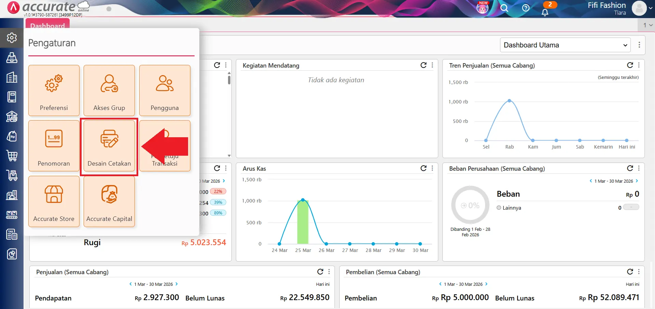Open the Accurate Store tile
The width and height of the screenshot is (655, 309).
coord(54,201)
